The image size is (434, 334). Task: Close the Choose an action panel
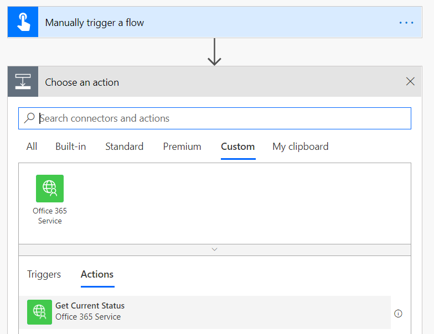410,81
